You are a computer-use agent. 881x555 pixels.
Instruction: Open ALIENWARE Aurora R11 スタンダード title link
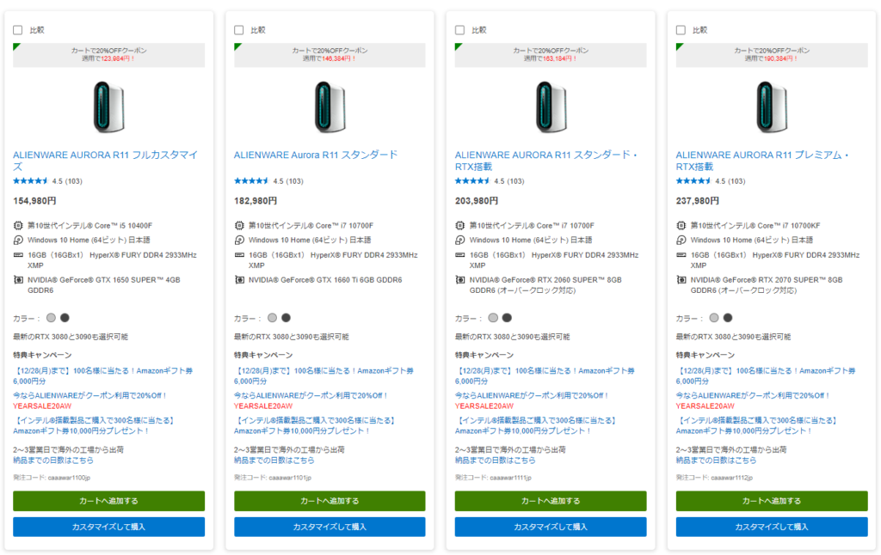pyautogui.click(x=316, y=155)
